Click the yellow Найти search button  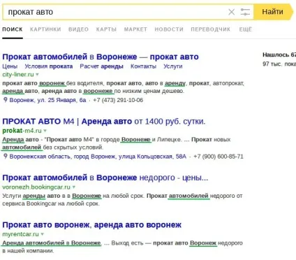click(x=273, y=12)
